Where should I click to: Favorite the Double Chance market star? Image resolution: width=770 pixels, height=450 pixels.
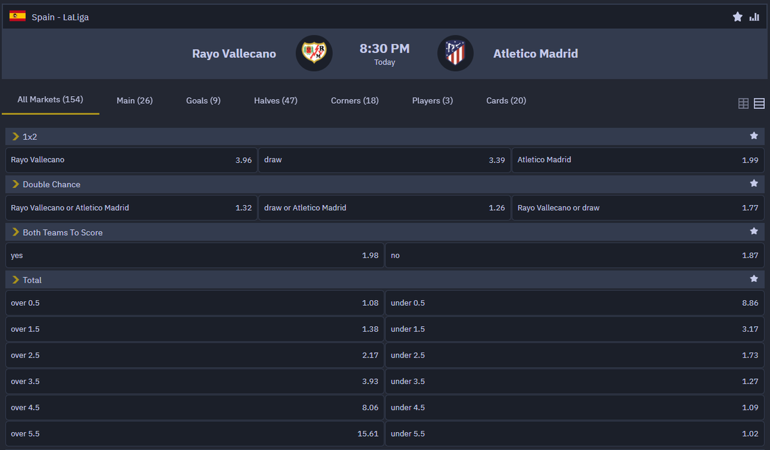[x=754, y=183]
